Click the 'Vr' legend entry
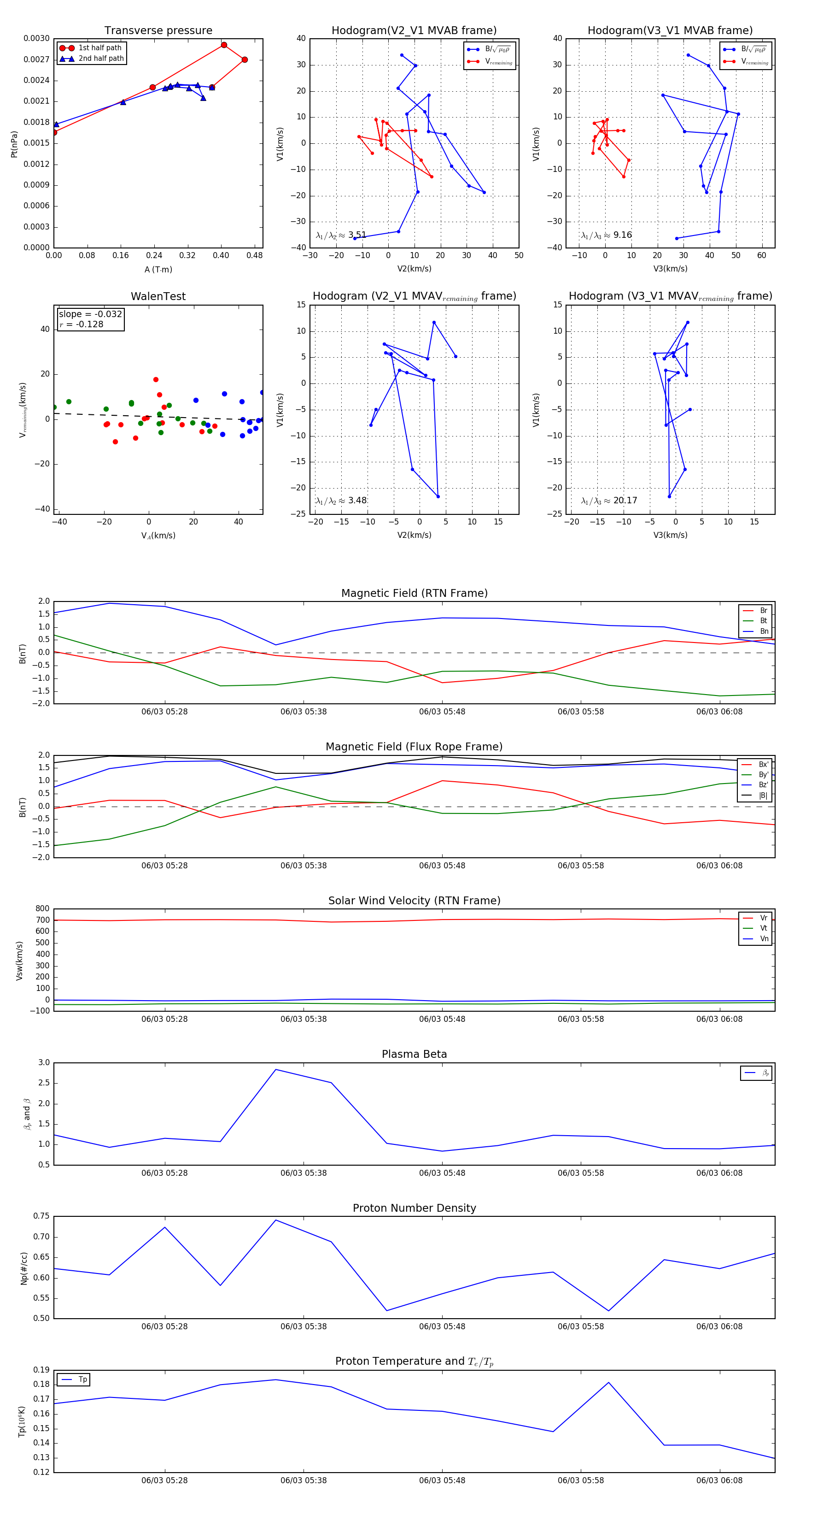Screen dimensions: 829x1521 [x=755, y=918]
